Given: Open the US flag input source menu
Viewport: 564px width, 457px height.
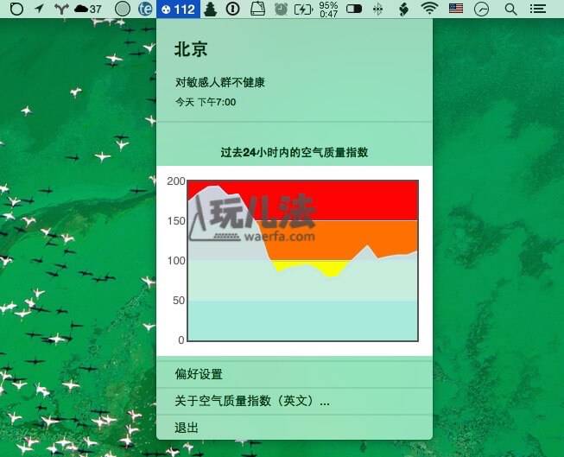Looking at the screenshot, I should point(455,9).
